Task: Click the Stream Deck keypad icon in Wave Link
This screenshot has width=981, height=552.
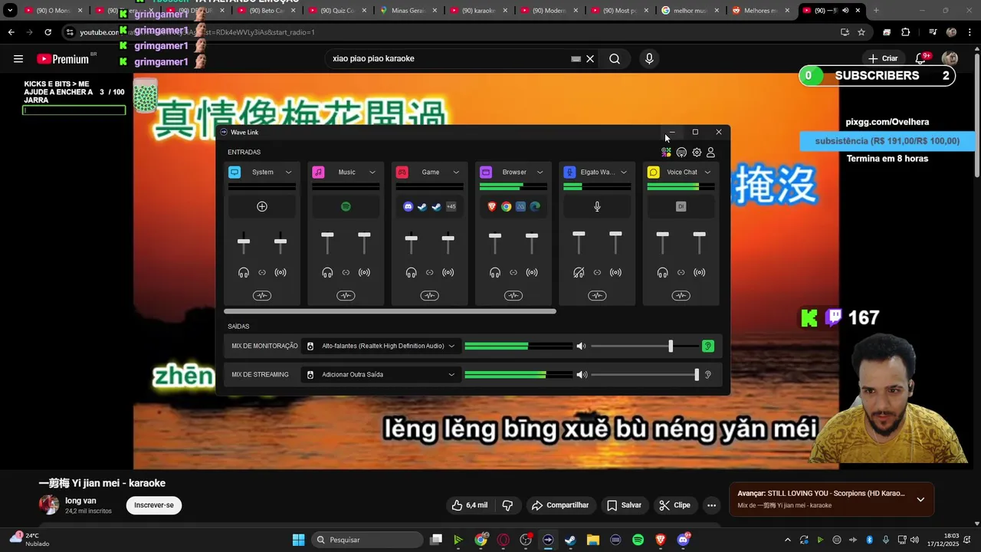Action: [681, 153]
